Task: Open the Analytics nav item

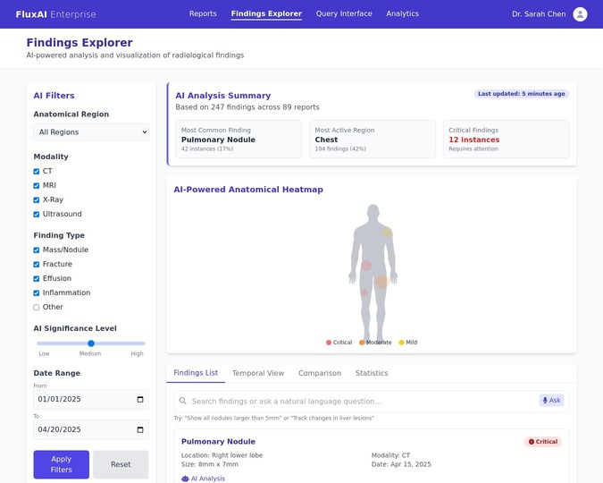Action: tap(402, 14)
